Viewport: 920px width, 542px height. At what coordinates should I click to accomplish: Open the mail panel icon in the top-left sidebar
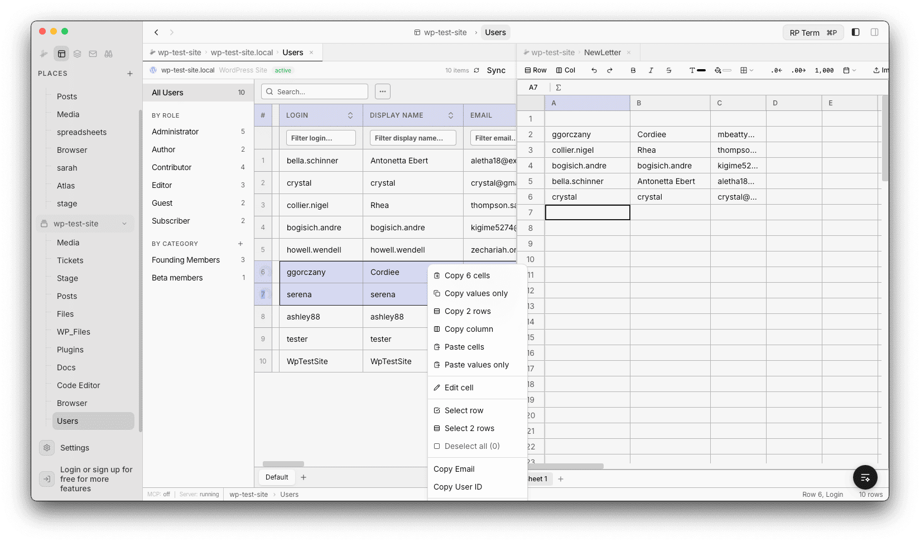coord(93,54)
